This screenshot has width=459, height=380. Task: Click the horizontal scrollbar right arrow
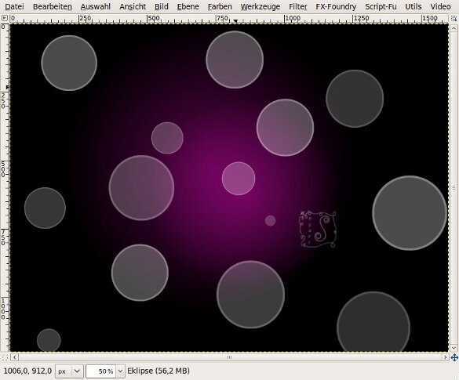coord(445,357)
